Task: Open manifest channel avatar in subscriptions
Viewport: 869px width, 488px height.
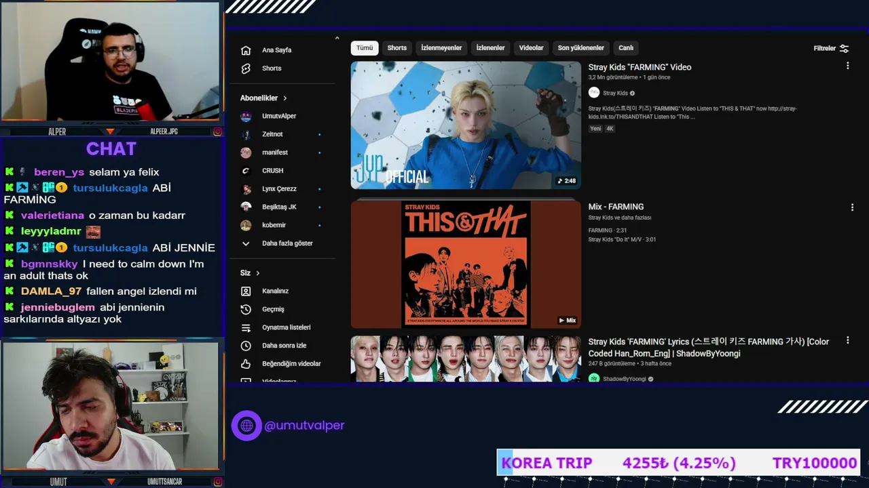Action: click(246, 152)
